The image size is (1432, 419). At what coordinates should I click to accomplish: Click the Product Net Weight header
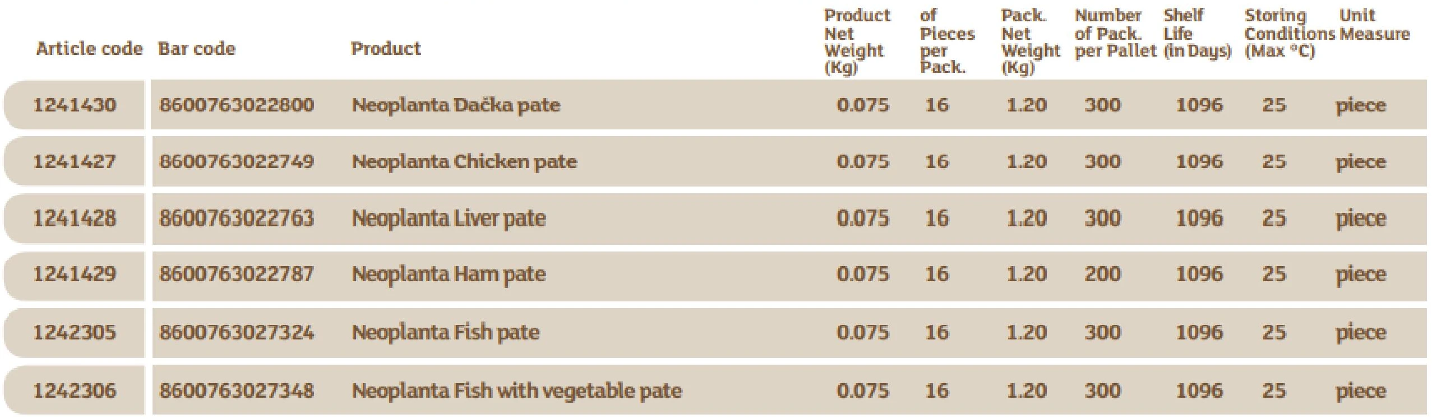pyautogui.click(x=857, y=41)
